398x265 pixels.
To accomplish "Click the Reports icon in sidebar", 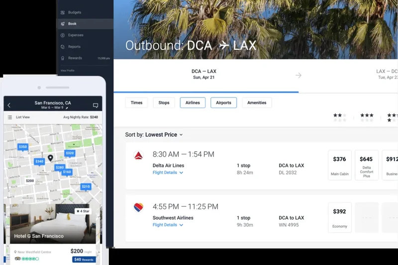I will pos(62,47).
